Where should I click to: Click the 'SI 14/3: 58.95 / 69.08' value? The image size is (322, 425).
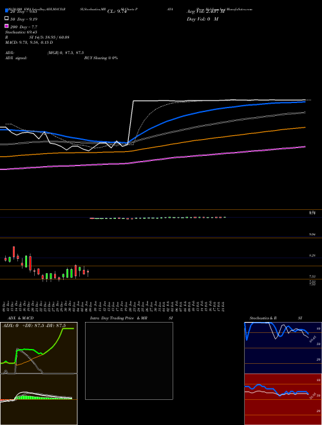point(49,37)
